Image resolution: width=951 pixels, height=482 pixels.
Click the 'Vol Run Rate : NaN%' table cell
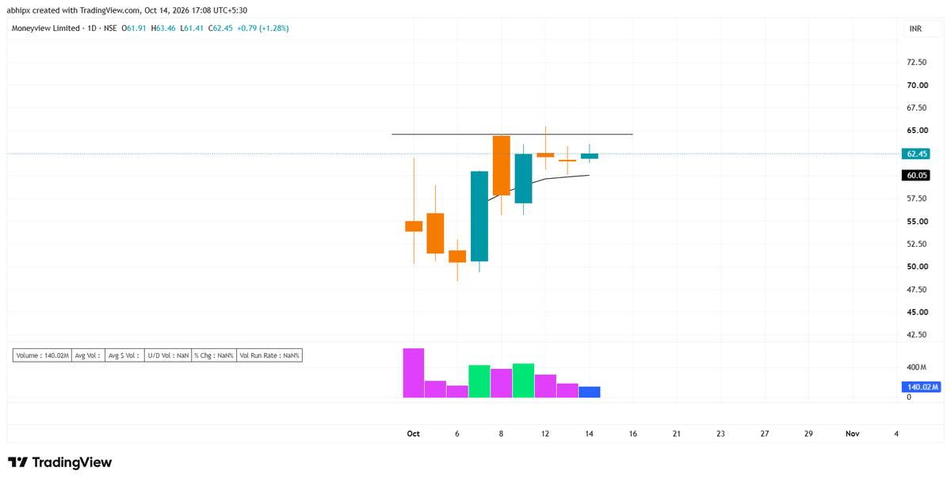coord(269,356)
